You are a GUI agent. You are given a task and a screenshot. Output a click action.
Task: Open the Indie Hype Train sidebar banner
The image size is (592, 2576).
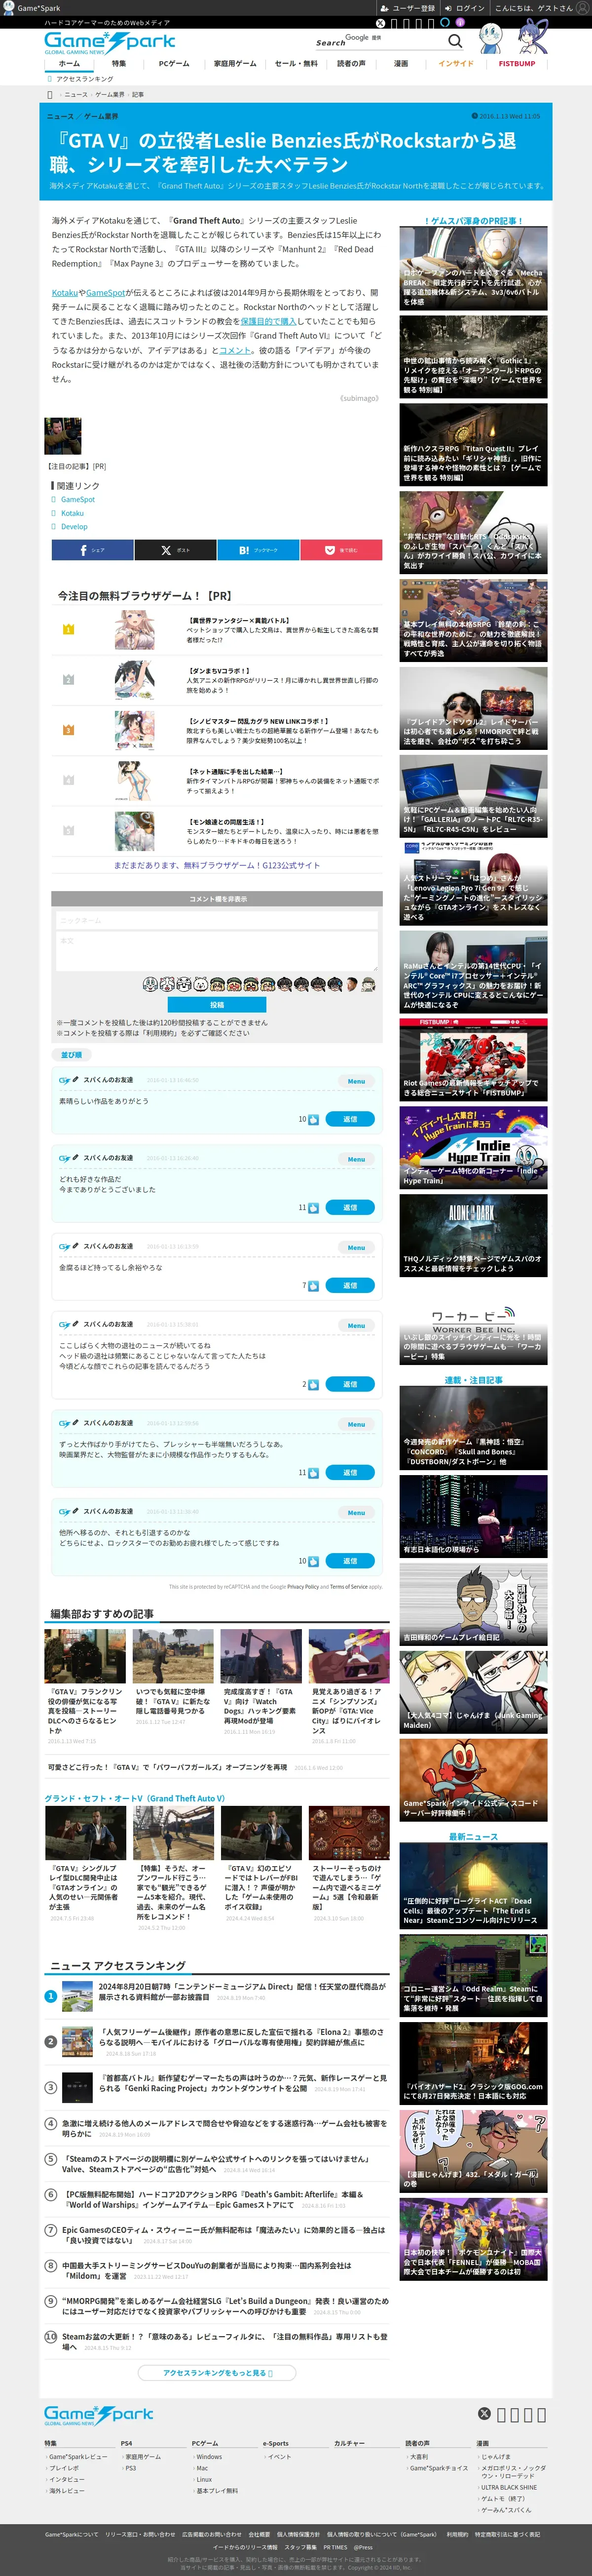pos(473,1147)
